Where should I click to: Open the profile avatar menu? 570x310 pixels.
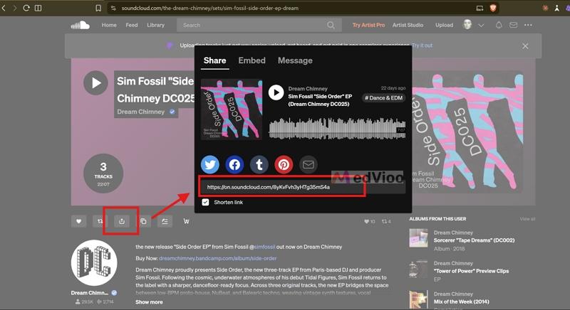(x=467, y=25)
